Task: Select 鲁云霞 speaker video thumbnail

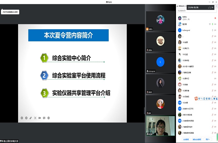Action: coord(160,126)
